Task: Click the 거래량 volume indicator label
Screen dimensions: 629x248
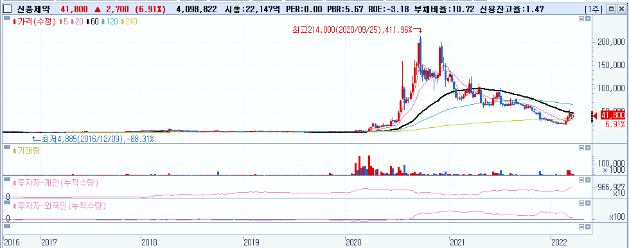Action: pos(27,150)
